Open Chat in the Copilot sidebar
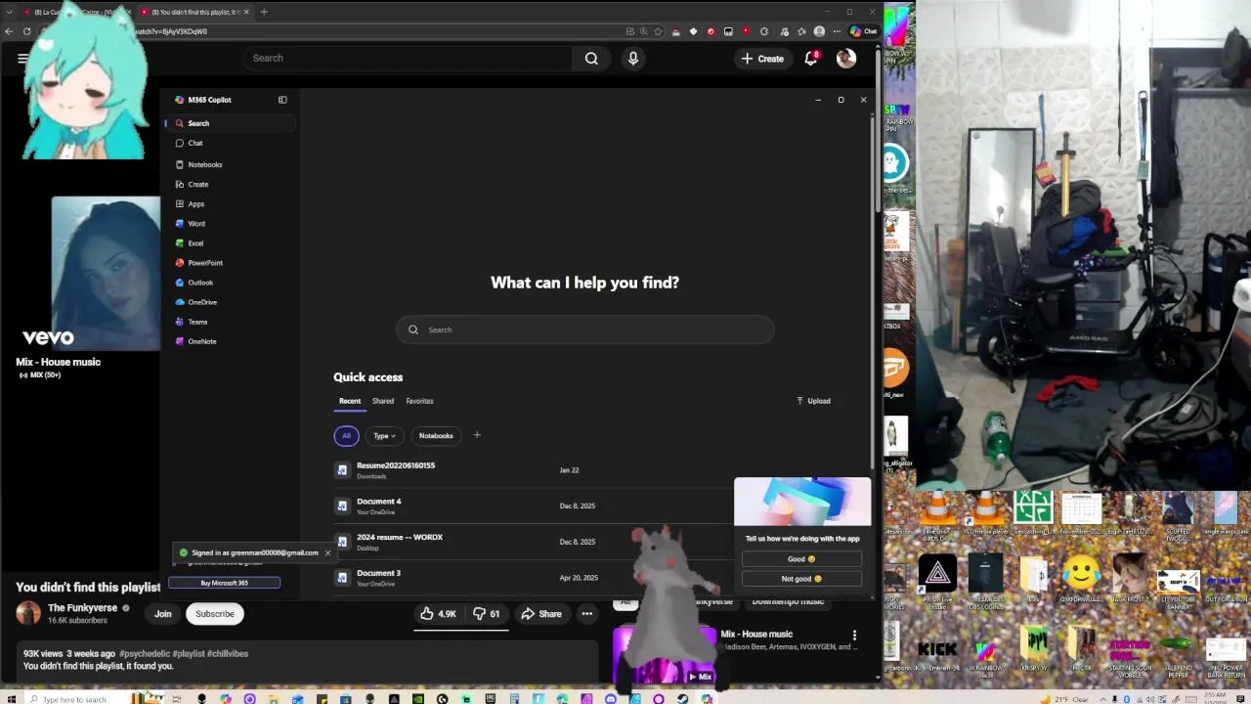The width and height of the screenshot is (1251, 704). pos(230,143)
